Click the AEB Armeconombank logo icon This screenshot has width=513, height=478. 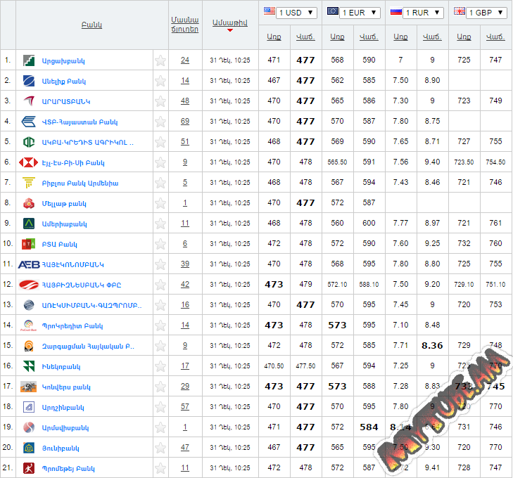click(x=29, y=264)
